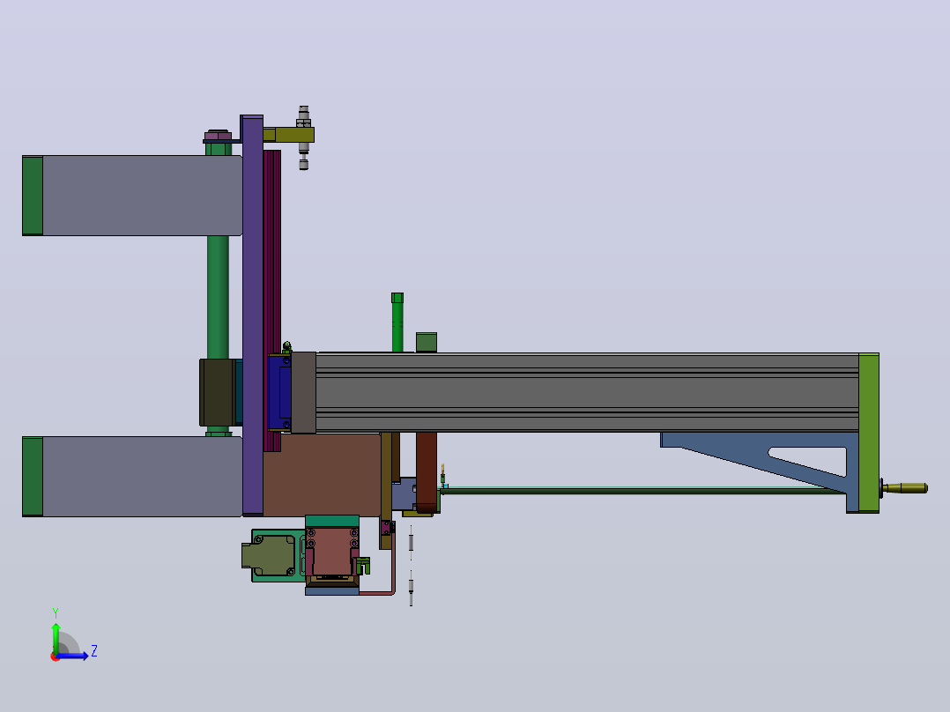This screenshot has height=712, width=950.
Task: Click the red origin ball of the triad
Action: point(56,656)
